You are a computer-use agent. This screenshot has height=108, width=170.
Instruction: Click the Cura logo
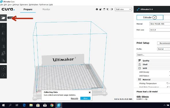[x=8, y=9]
